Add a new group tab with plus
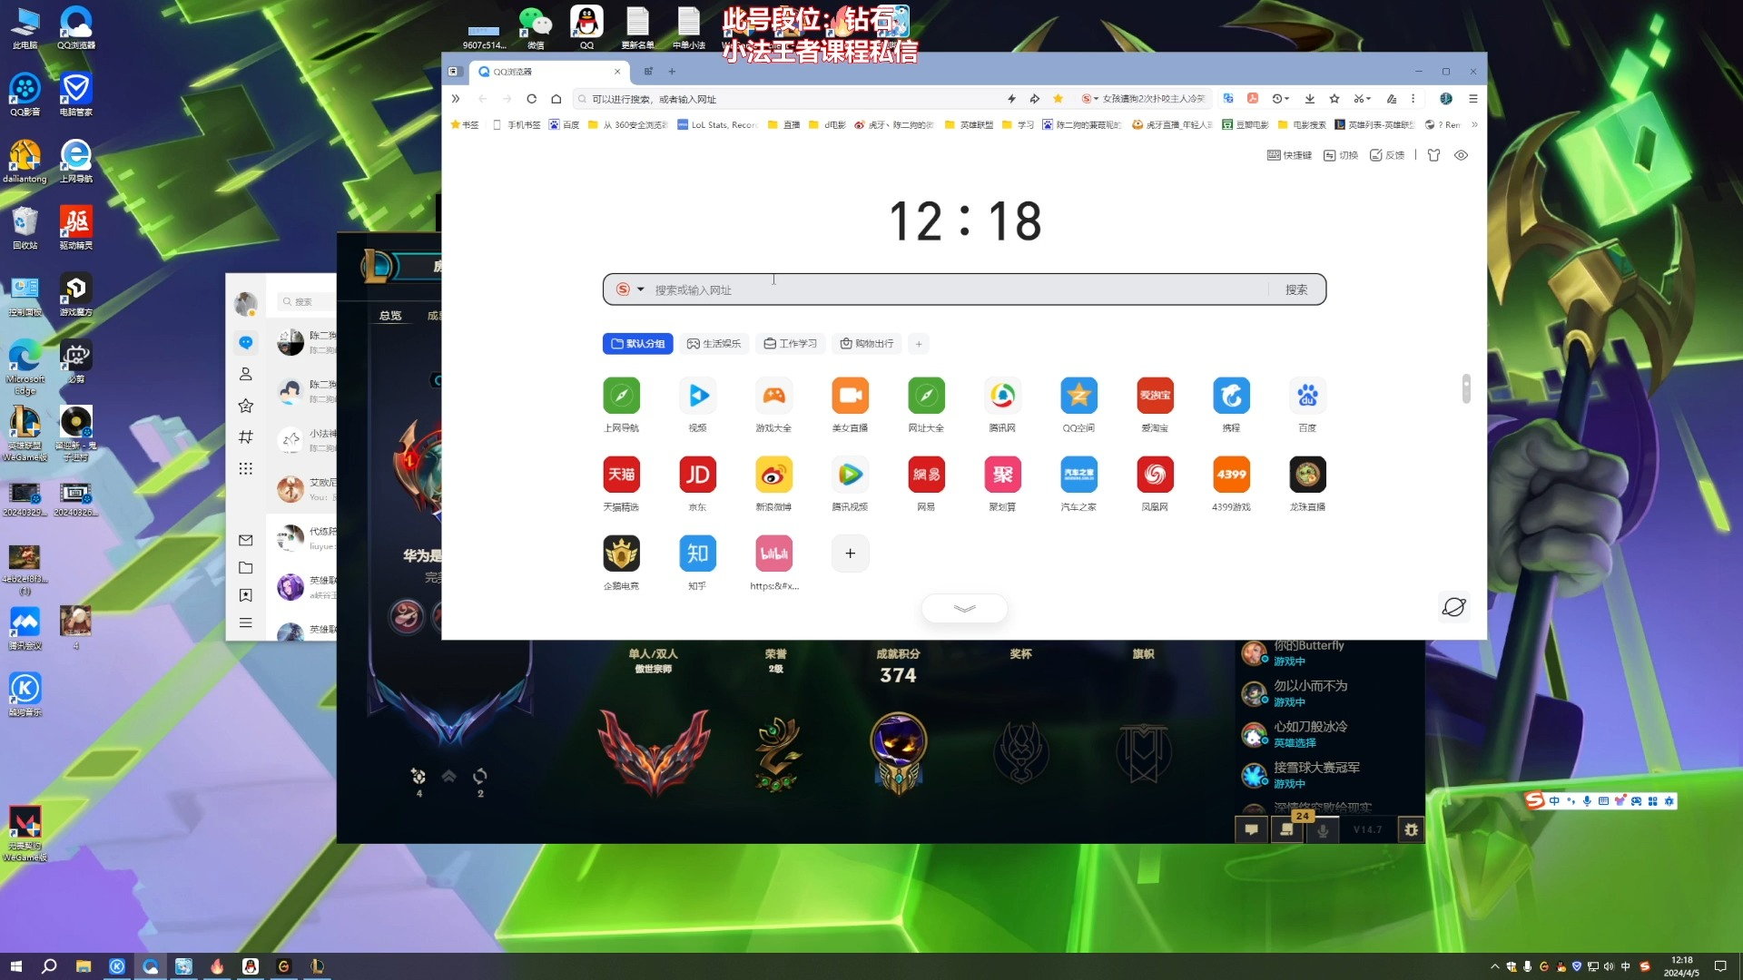 [x=919, y=344]
